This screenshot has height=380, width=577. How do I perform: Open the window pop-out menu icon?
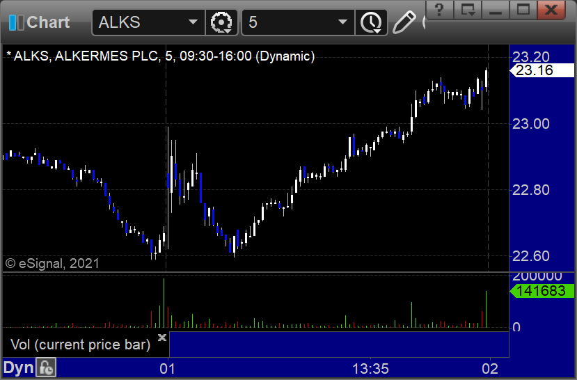click(468, 10)
